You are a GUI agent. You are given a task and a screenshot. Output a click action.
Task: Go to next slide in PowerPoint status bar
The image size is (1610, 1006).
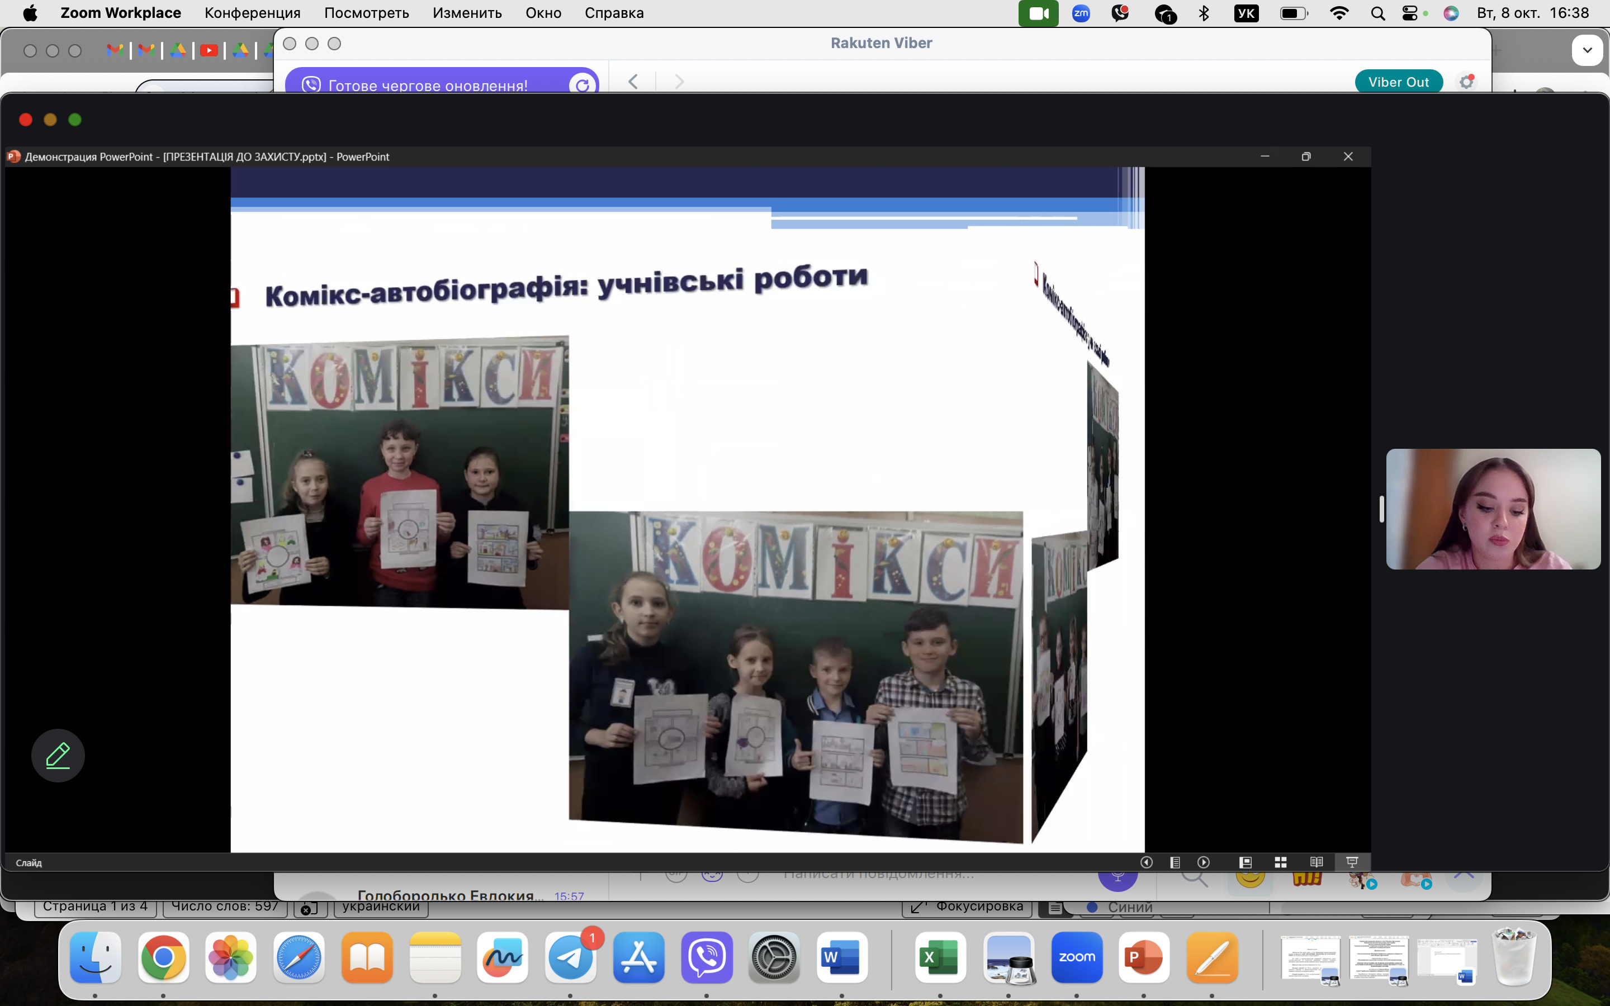pyautogui.click(x=1204, y=862)
